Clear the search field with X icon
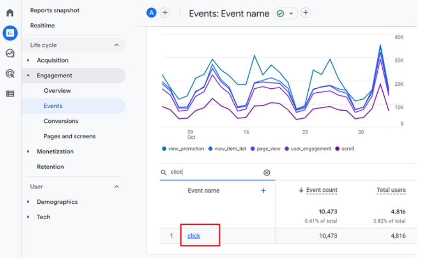The height and width of the screenshot is (262, 431). (x=267, y=172)
